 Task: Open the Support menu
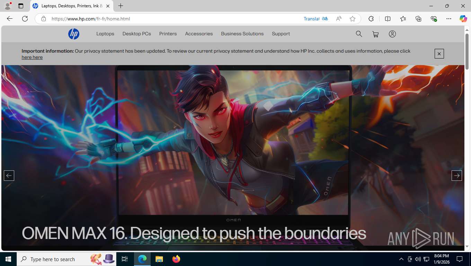pos(281,34)
